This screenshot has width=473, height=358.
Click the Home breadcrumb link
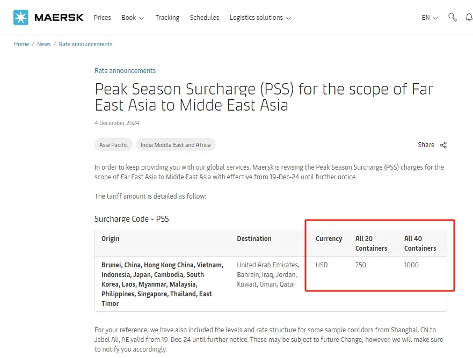point(21,44)
